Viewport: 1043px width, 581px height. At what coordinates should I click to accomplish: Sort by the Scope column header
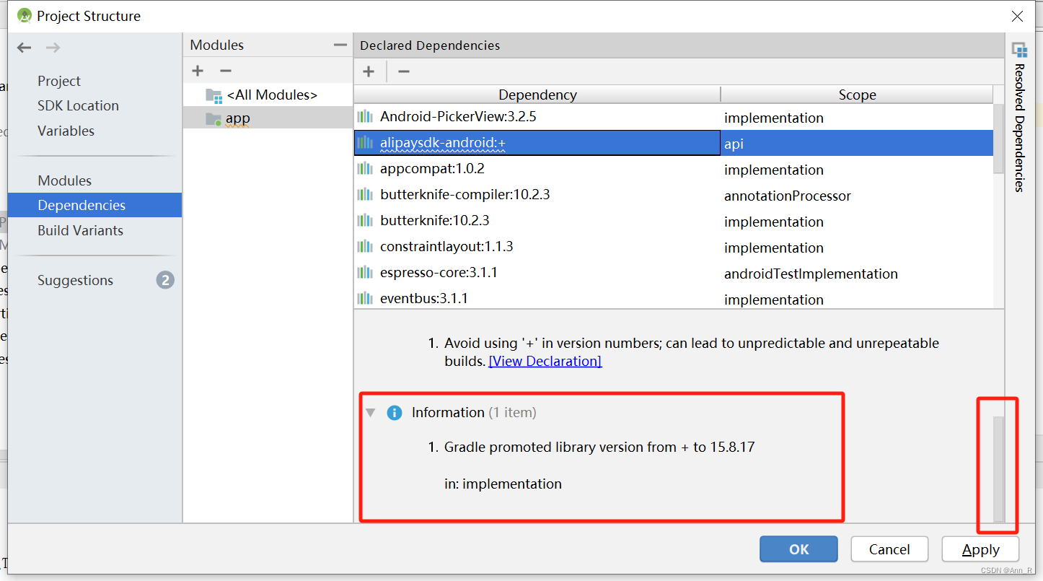[x=857, y=95]
